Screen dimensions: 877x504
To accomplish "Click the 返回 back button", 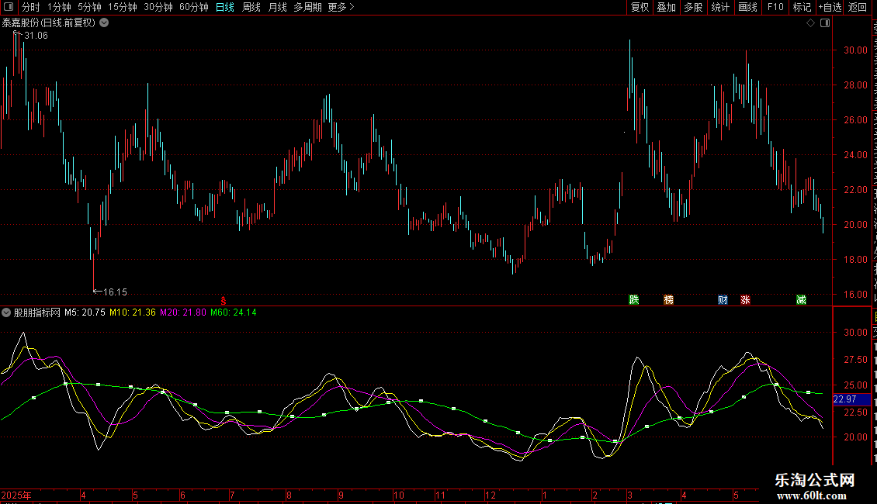I will pos(858,7).
